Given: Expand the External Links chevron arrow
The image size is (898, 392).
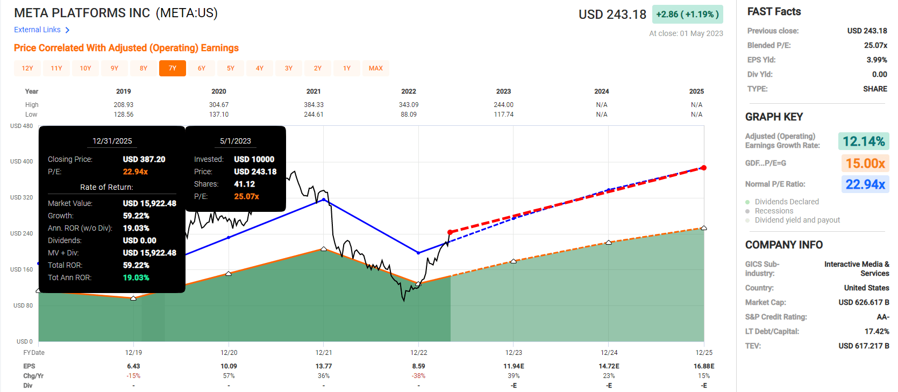Looking at the screenshot, I should (67, 30).
